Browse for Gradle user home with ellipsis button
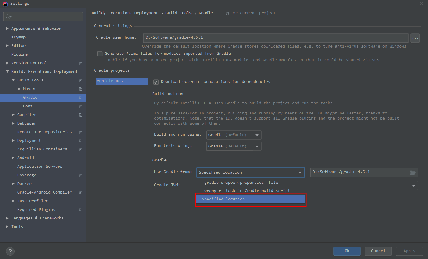This screenshot has height=259, width=428. coord(415,38)
